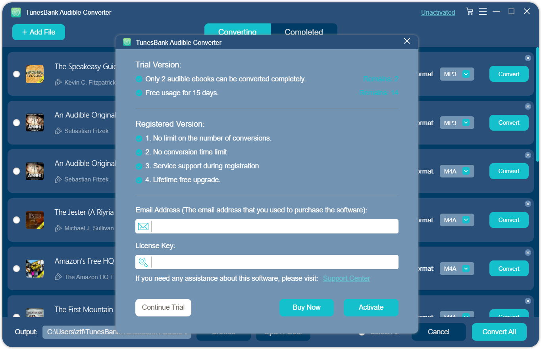The height and width of the screenshot is (349, 541).
Task: Click the Cancel button at bottom
Action: (439, 332)
